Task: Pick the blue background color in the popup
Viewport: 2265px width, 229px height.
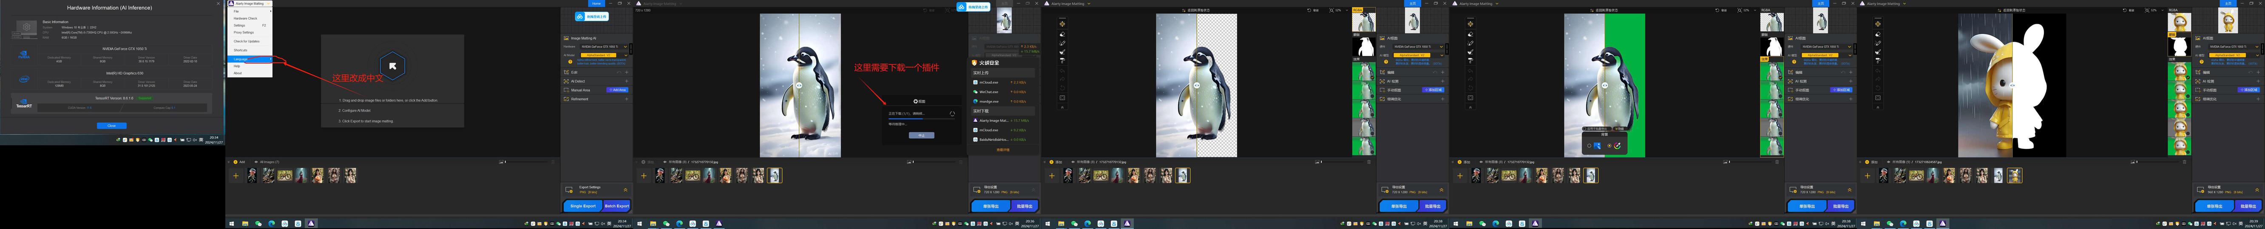Action: 1598,145
